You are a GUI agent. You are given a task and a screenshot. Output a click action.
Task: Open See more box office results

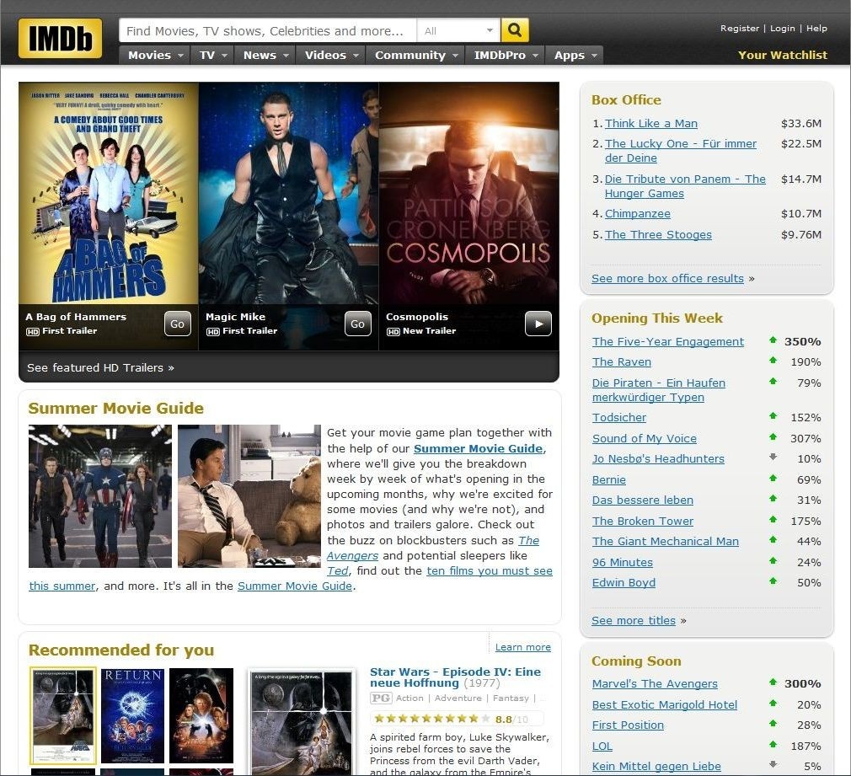[x=667, y=278]
